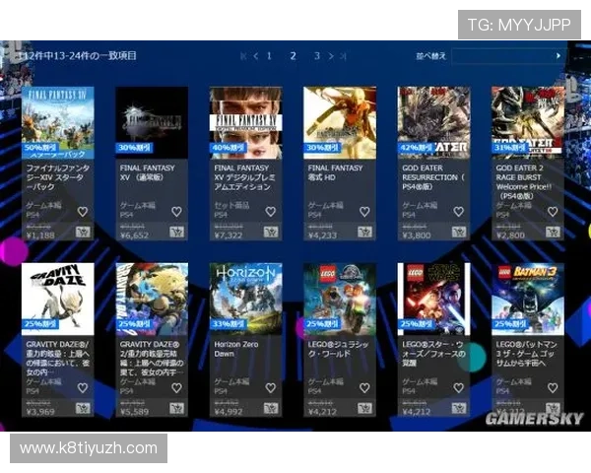The image size is (591, 473).
Task: Add LEGO Star Wars Force Awakens to cart
Action: coord(459,408)
